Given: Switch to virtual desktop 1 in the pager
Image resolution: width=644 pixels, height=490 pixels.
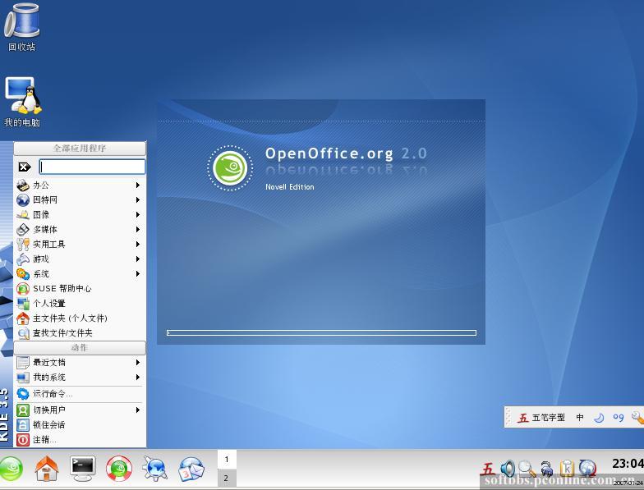Looking at the screenshot, I should pyautogui.click(x=227, y=460).
